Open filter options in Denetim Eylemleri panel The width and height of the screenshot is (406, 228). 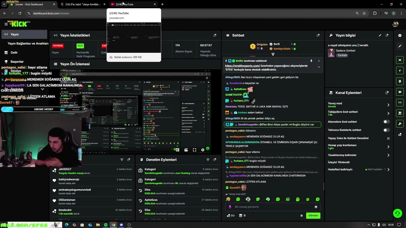click(208, 160)
